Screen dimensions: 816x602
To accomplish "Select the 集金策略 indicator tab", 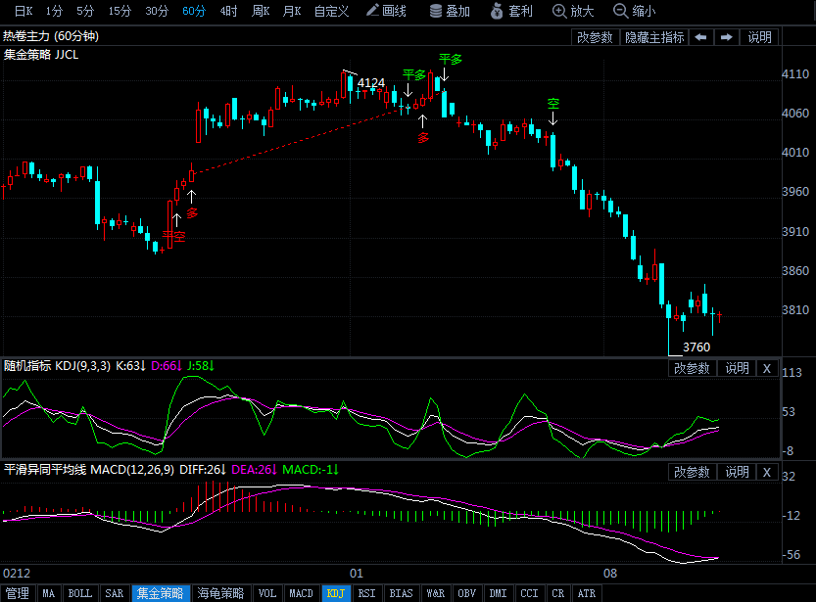I will tap(161, 593).
